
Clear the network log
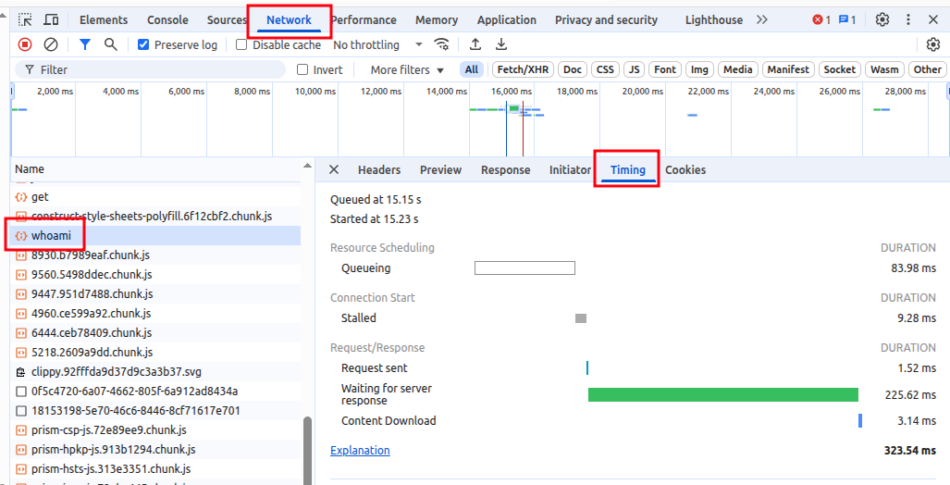point(51,44)
